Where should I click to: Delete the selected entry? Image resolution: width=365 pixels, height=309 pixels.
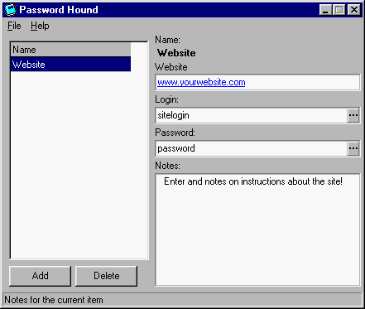[106, 276]
